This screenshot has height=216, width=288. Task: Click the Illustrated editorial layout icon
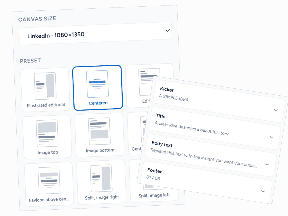[45, 86]
